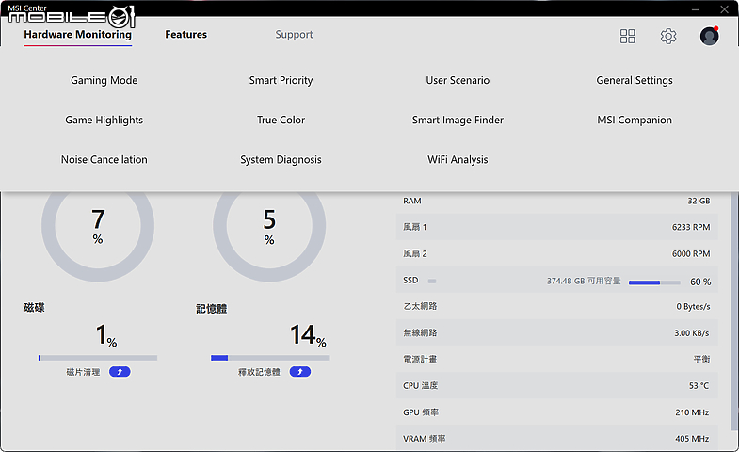
Task: Open User Scenario feature
Action: (x=458, y=80)
